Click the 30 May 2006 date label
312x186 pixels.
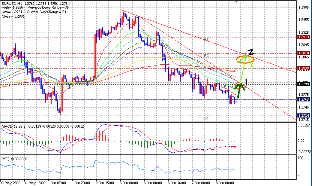click(x=10, y=183)
